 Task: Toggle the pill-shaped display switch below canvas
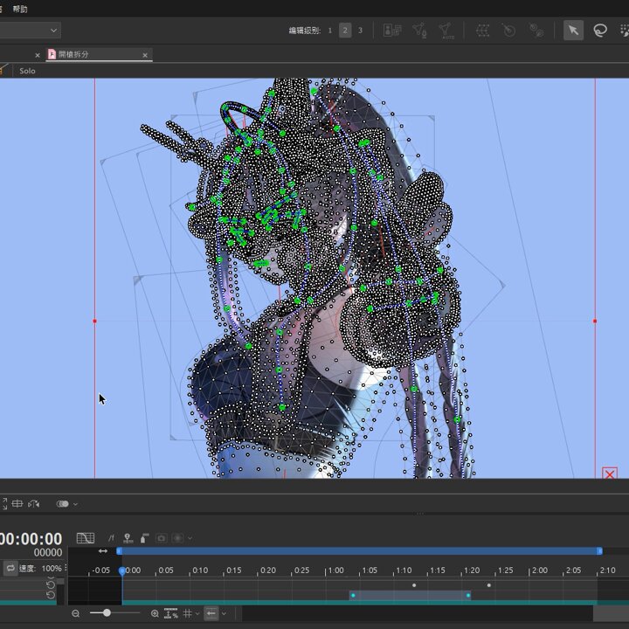(63, 504)
